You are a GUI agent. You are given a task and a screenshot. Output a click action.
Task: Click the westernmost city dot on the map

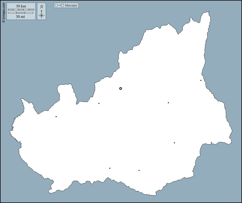coord(56,116)
